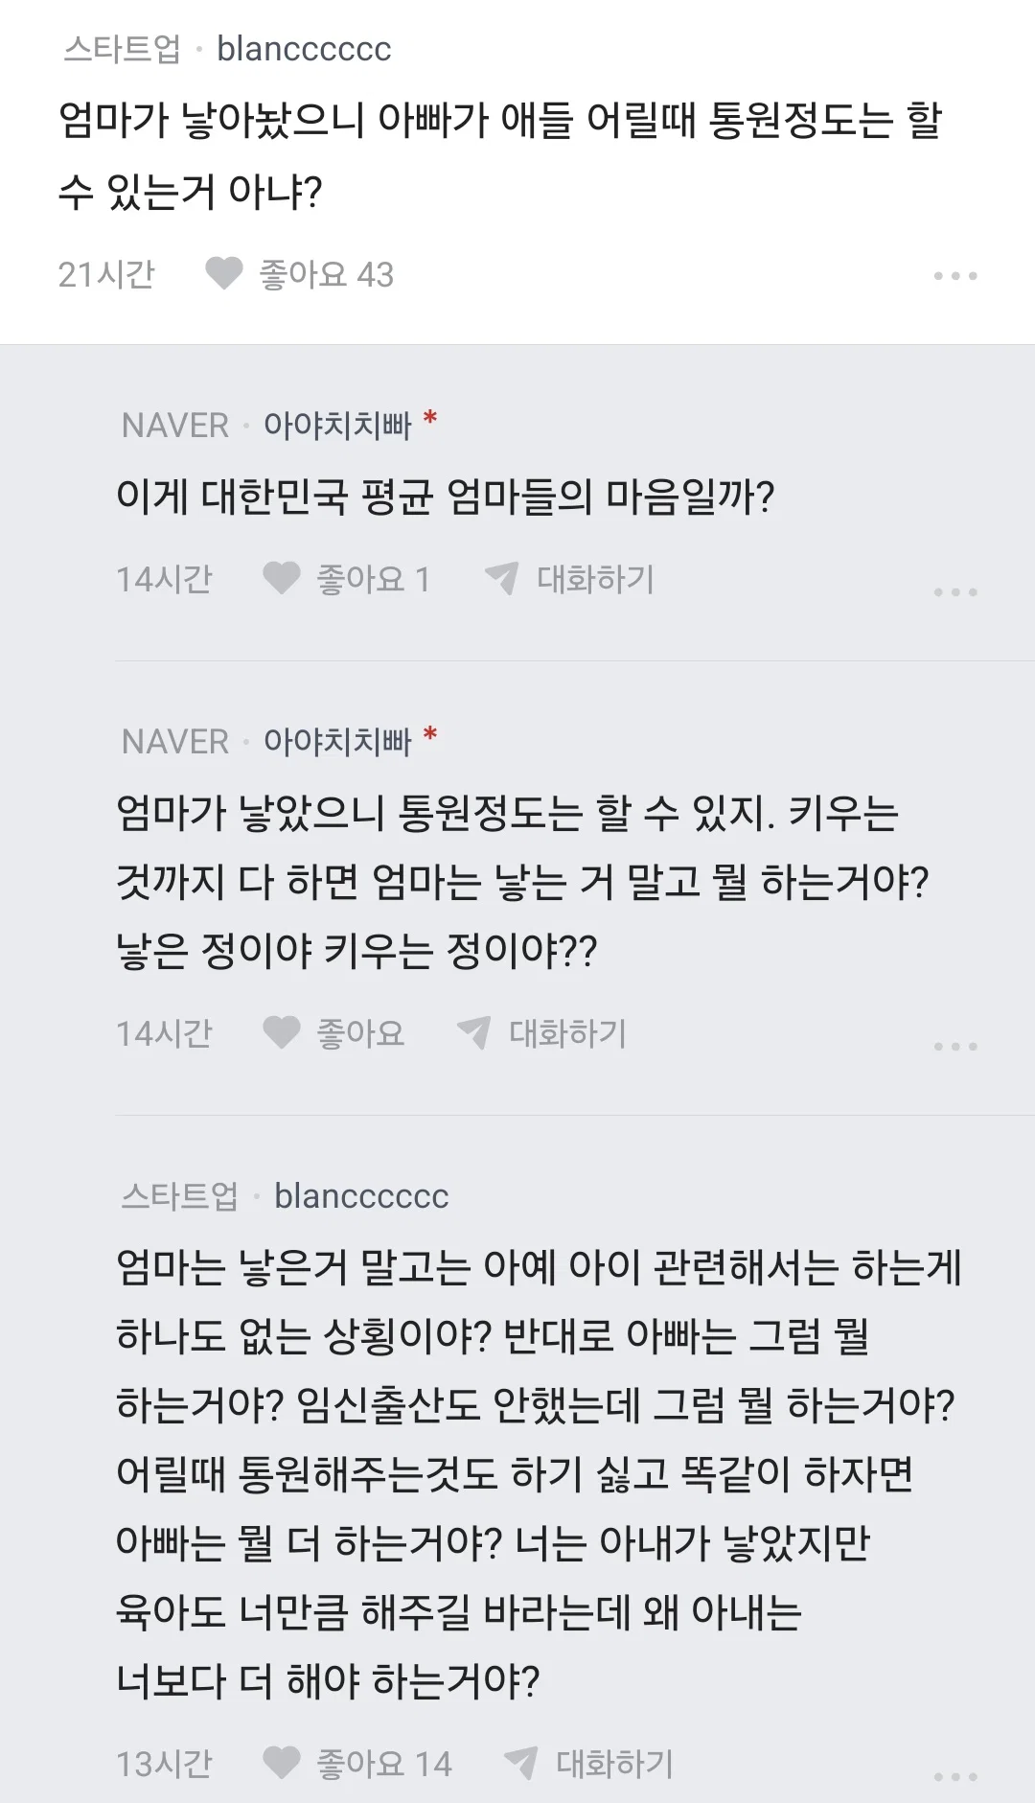Open the three-dot menu on blancccccc's top post
Image resolution: width=1035 pixels, height=1803 pixels.
955,276
